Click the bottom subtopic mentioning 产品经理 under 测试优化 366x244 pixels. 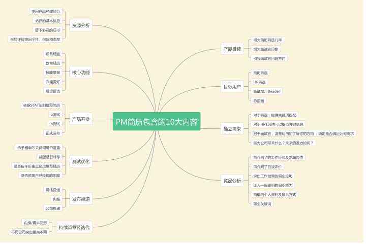(40, 176)
